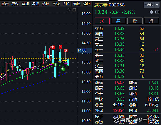This screenshot has width=161, height=125.
Task: Remove stock from 自选 watchlist
Action: pos(149,5)
